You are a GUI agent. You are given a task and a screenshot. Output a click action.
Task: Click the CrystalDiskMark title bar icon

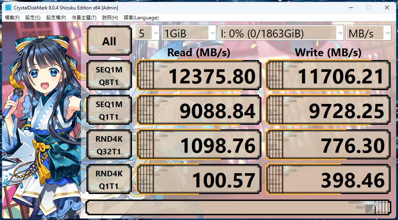point(8,7)
